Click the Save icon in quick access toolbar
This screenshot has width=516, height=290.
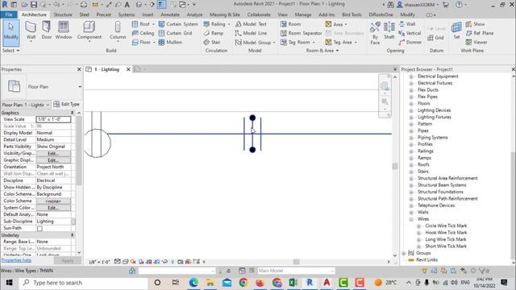34,5
